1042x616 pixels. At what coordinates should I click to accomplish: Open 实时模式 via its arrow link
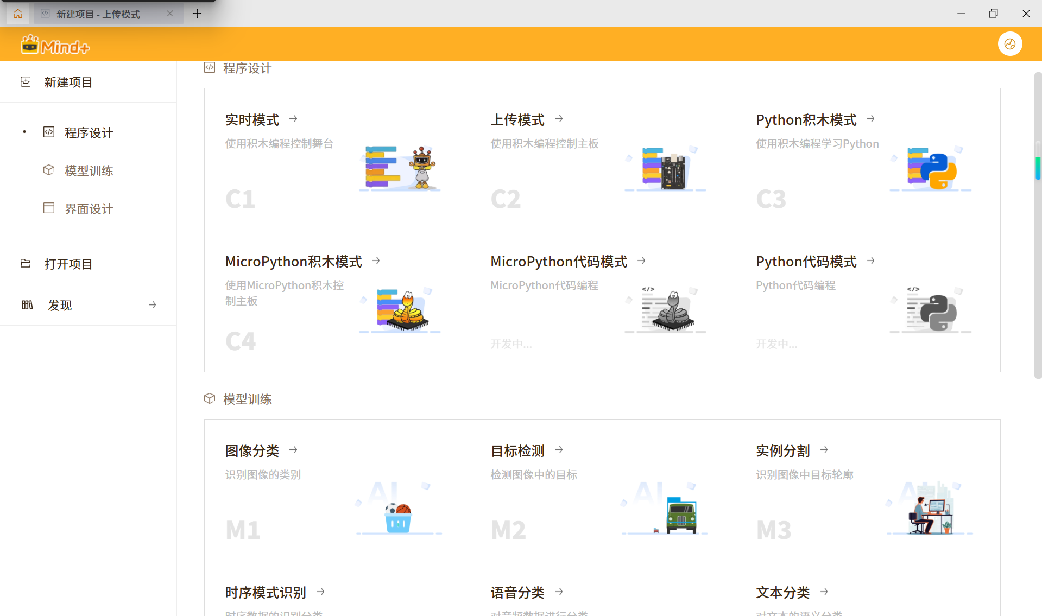click(x=293, y=118)
